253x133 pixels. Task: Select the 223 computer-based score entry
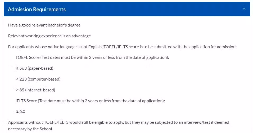point(38,79)
